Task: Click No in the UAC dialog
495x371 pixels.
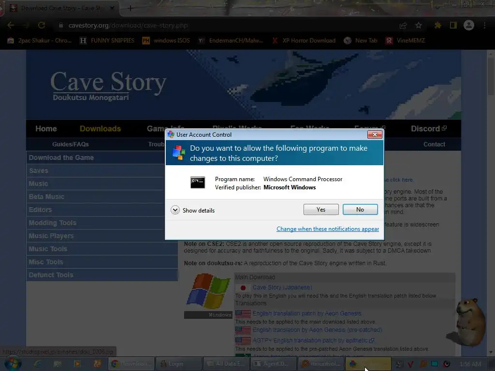Action: (360, 210)
